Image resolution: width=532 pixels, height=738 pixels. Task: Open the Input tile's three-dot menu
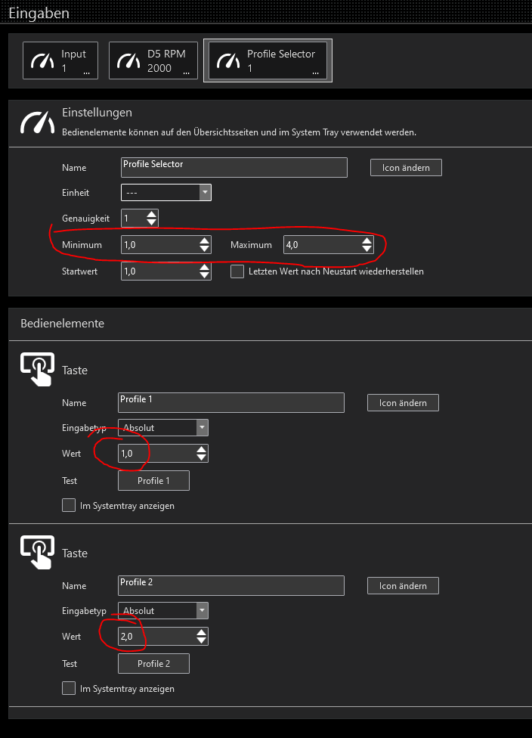click(87, 73)
